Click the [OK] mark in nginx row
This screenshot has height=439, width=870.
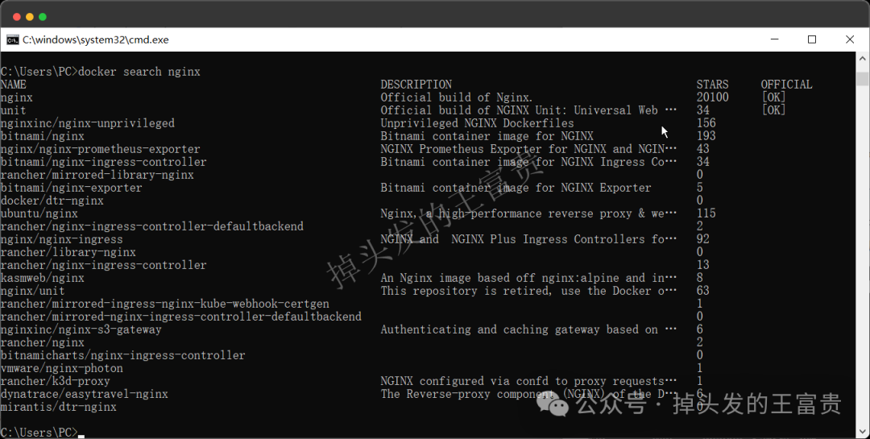[x=773, y=97]
